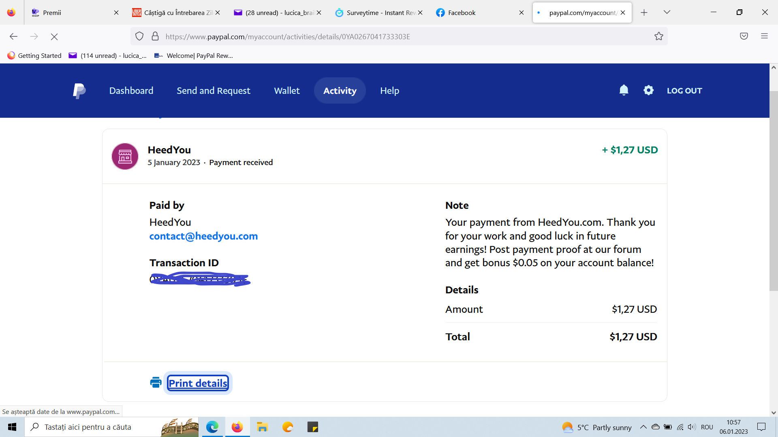Open Welcome PayPal Rewards bookmark
This screenshot has width=778, height=437.
194,55
